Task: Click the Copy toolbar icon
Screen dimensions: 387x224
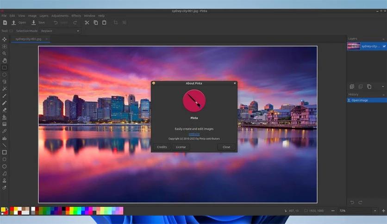Action: [96, 23]
